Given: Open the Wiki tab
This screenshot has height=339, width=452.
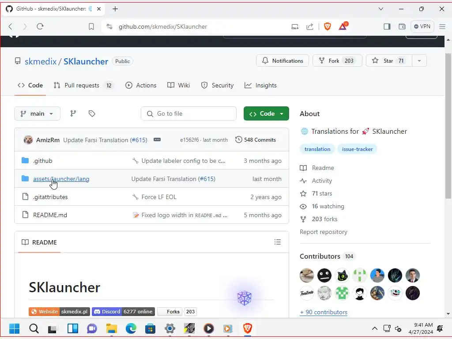Looking at the screenshot, I should (179, 85).
